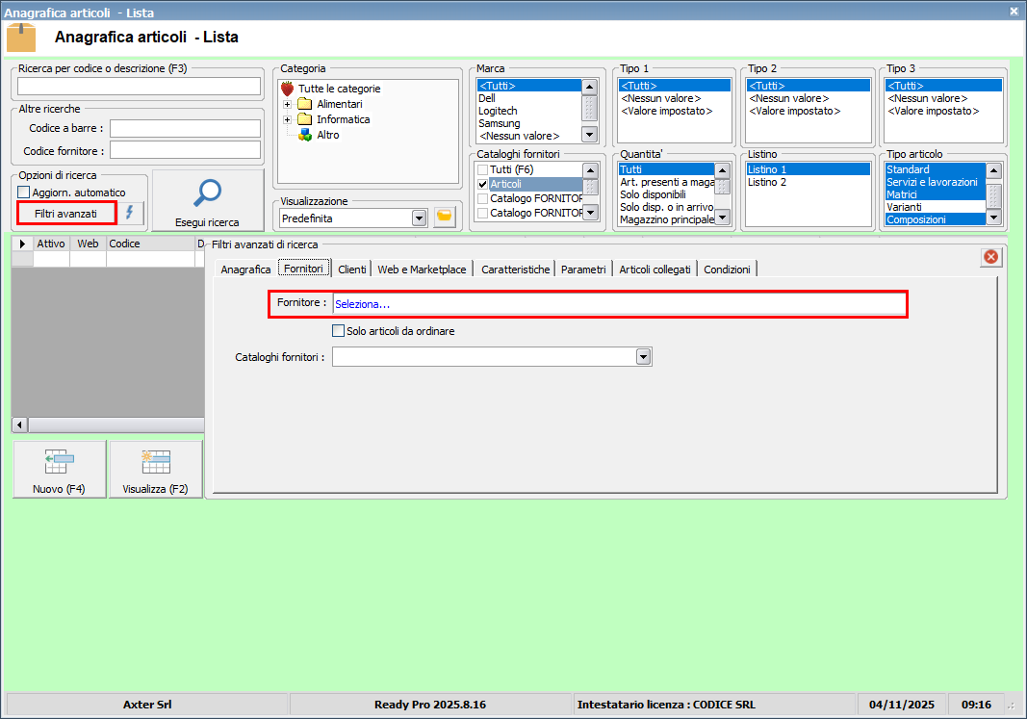Open the Caratteristiche tab
The height and width of the screenshot is (719, 1027).
click(516, 270)
